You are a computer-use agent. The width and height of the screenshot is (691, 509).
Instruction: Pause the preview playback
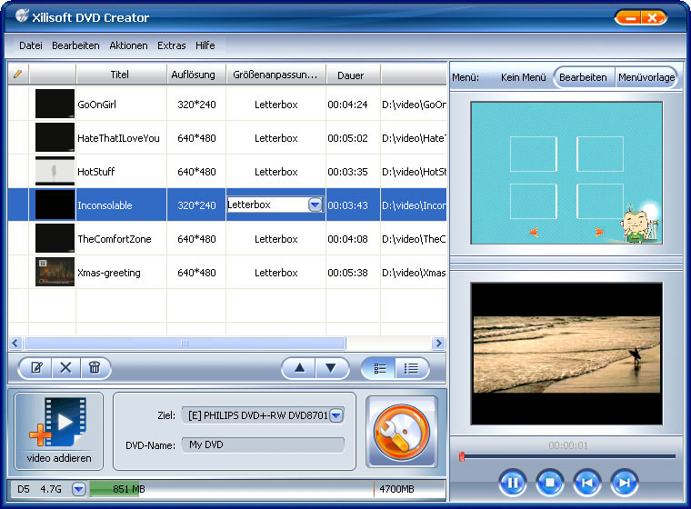[x=513, y=483]
